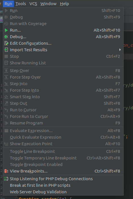Open the Window menu in menu bar
This screenshot has width=133, height=199.
pyautogui.click(x=48, y=4)
